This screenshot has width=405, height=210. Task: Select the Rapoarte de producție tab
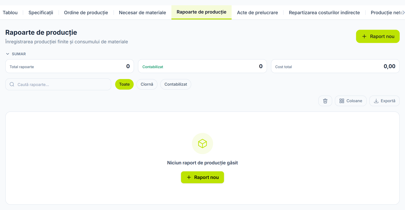pyautogui.click(x=201, y=12)
